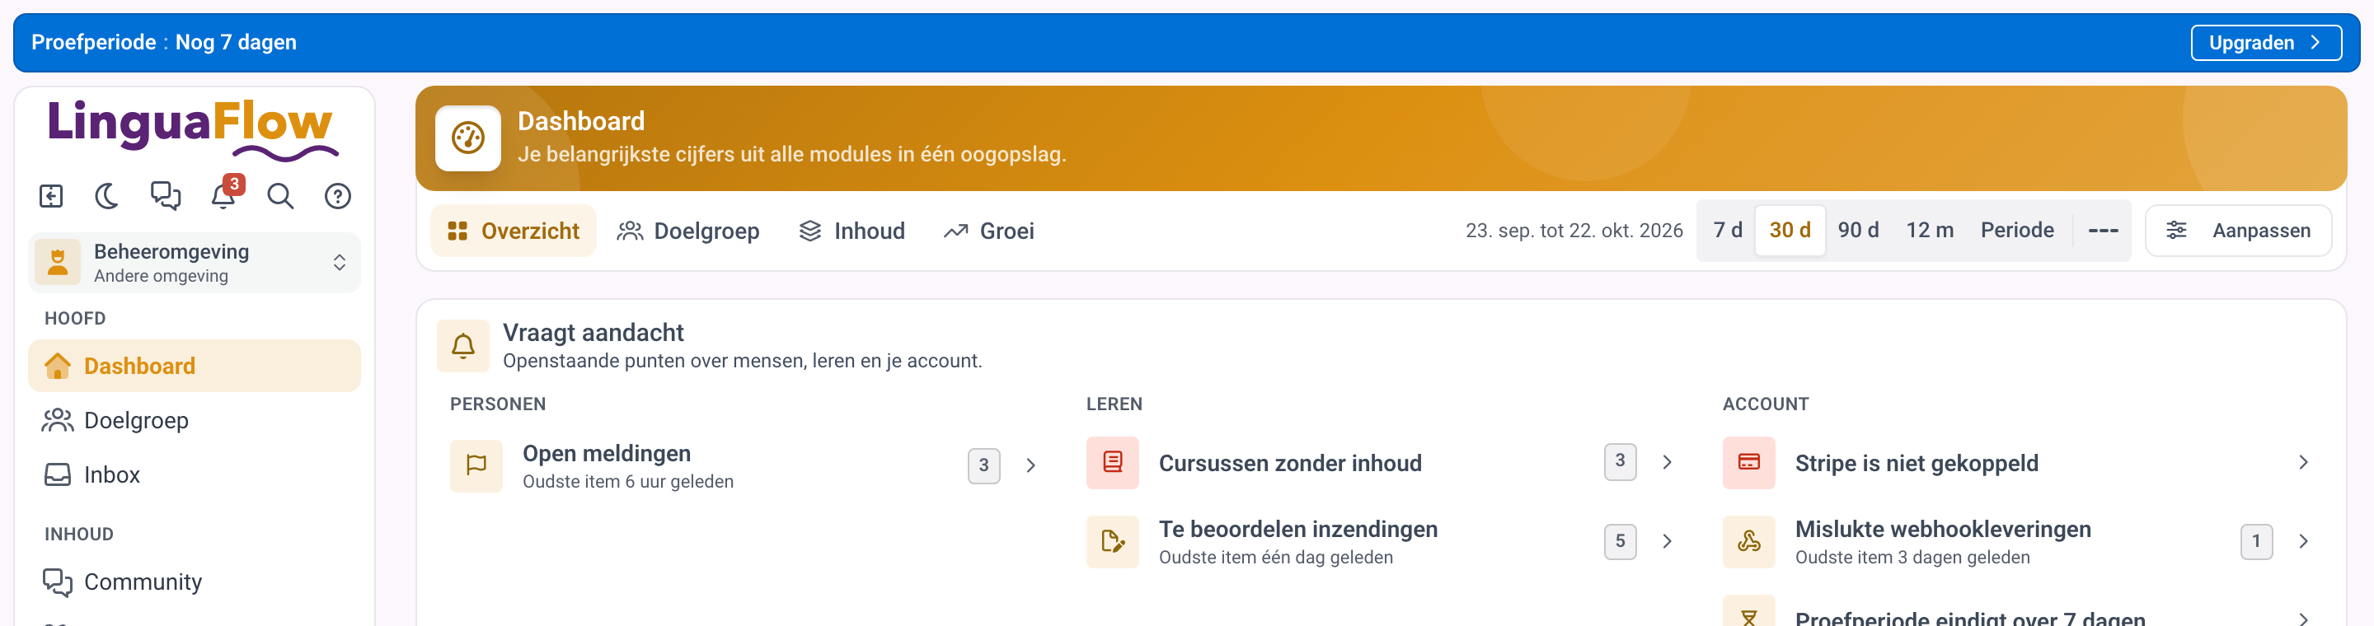2374x626 pixels.
Task: Click the dashboard gauge icon
Action: [468, 139]
